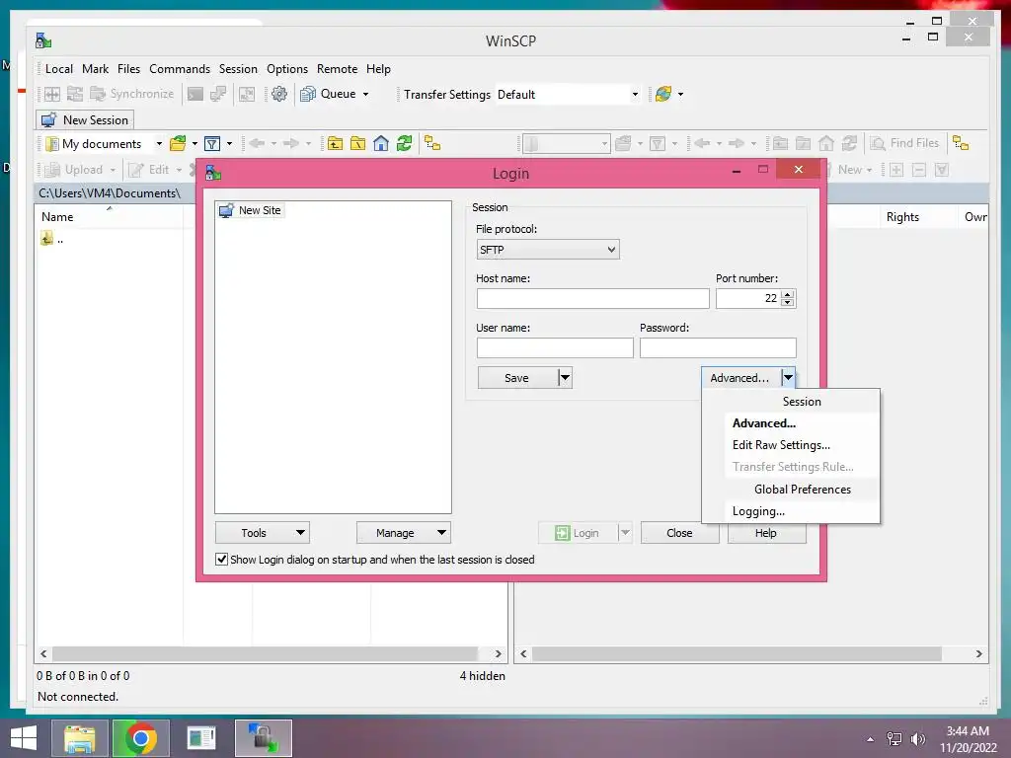Open the Manage dropdown button
The image size is (1011, 758).
404,532
